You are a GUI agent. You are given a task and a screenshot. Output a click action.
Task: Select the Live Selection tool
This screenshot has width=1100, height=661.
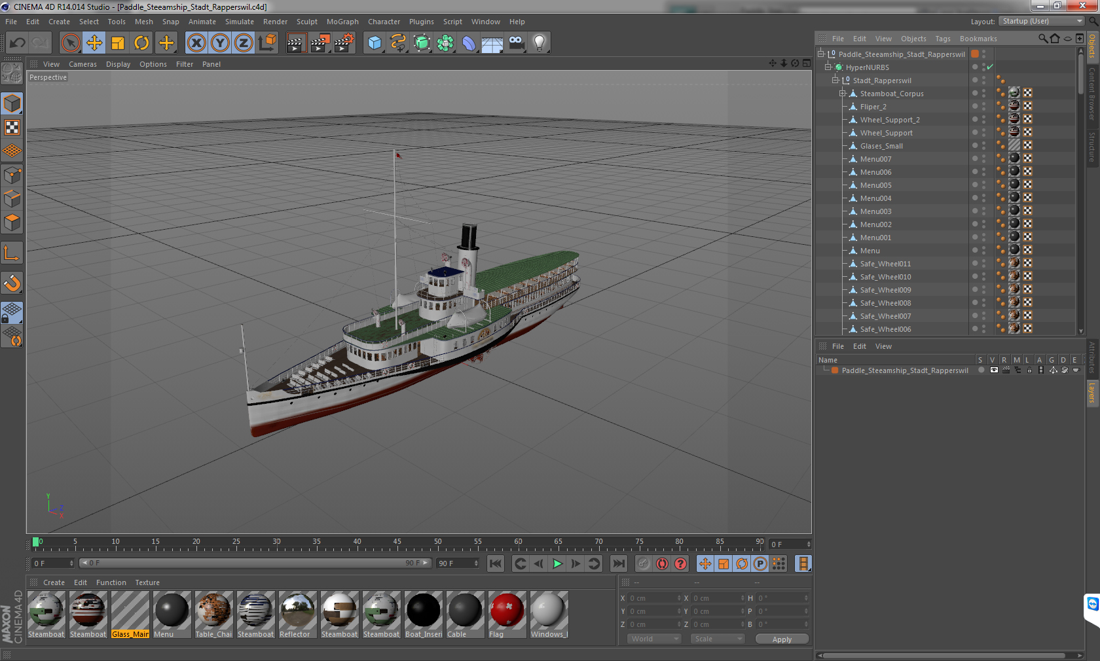tap(70, 43)
